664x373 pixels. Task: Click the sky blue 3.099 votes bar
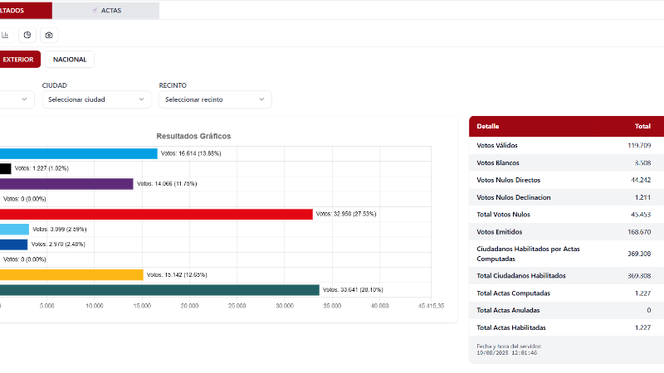click(x=14, y=230)
